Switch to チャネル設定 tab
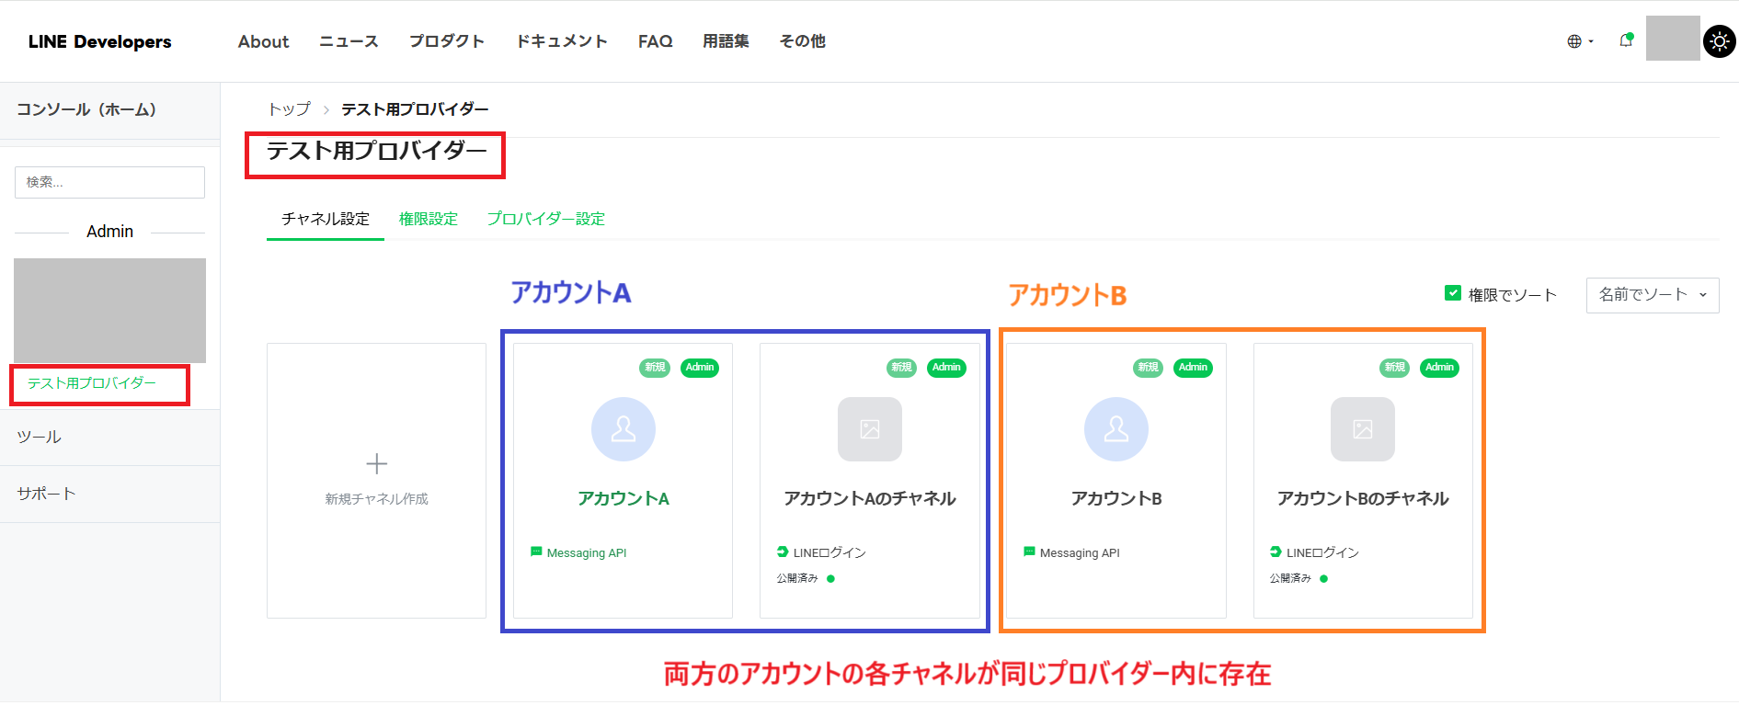Image resolution: width=1739 pixels, height=728 pixels. coord(326,219)
